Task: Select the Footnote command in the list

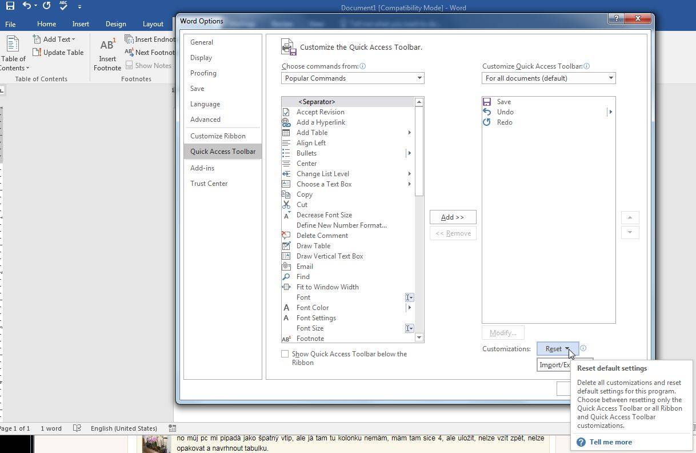Action: point(348,339)
